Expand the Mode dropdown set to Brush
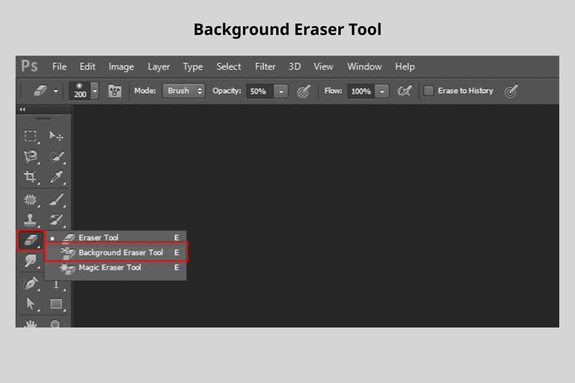Viewport: 575px width, 383px height. click(184, 90)
